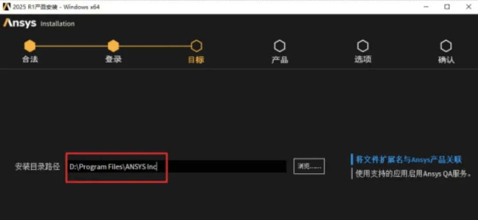The width and height of the screenshot is (478, 220).
Task: Click the app icon in the title bar
Action: point(6,7)
